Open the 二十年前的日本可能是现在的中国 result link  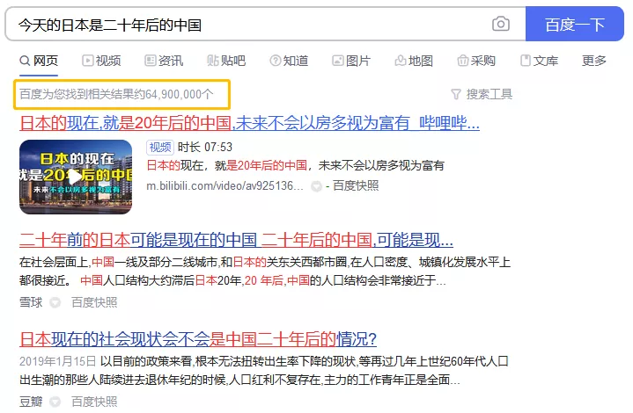coord(236,240)
